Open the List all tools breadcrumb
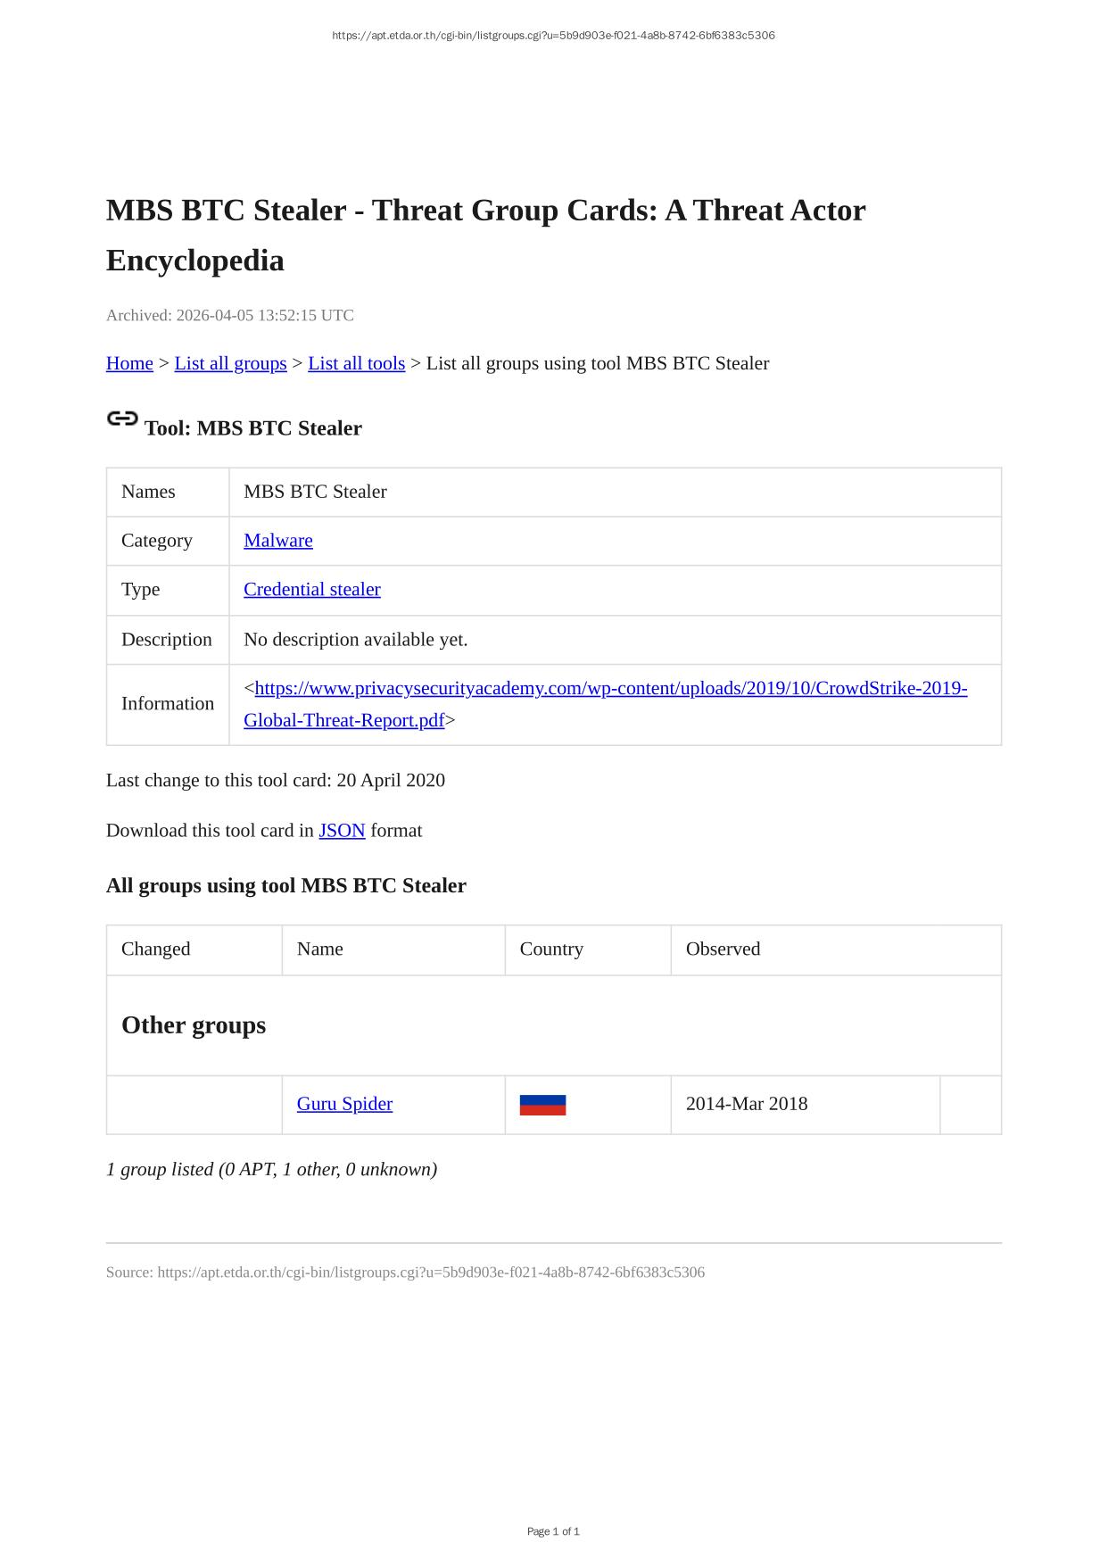The height and width of the screenshot is (1567, 1108). tap(356, 363)
